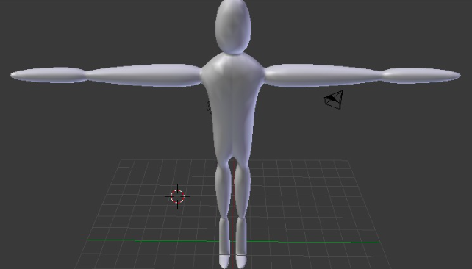Click the red axis line between legs
This screenshot has width=472, height=269.
[232, 211]
